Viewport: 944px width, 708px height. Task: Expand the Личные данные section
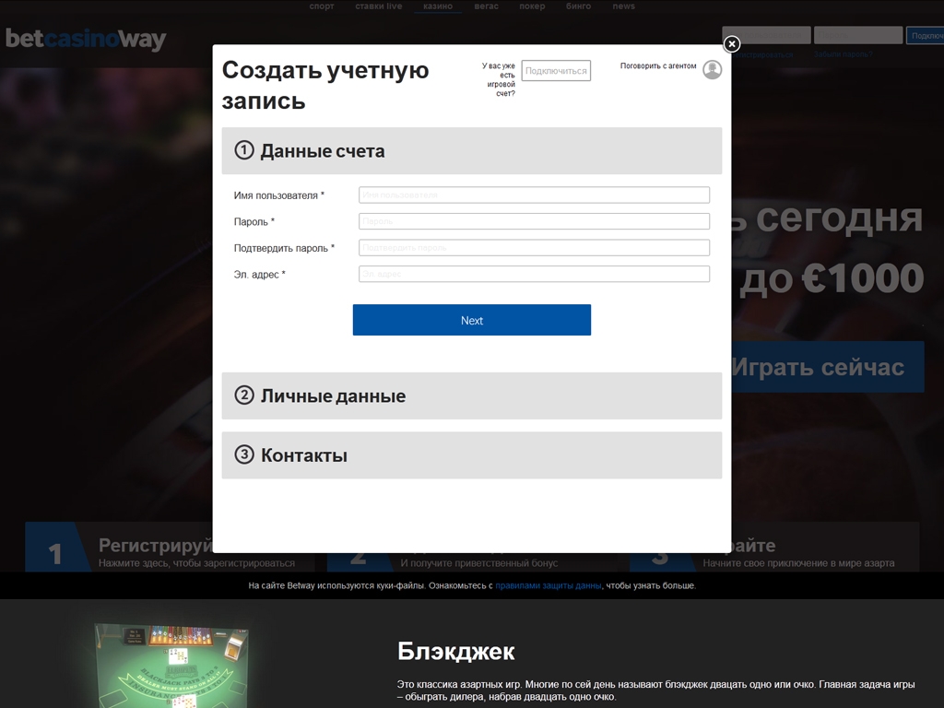pyautogui.click(x=471, y=395)
